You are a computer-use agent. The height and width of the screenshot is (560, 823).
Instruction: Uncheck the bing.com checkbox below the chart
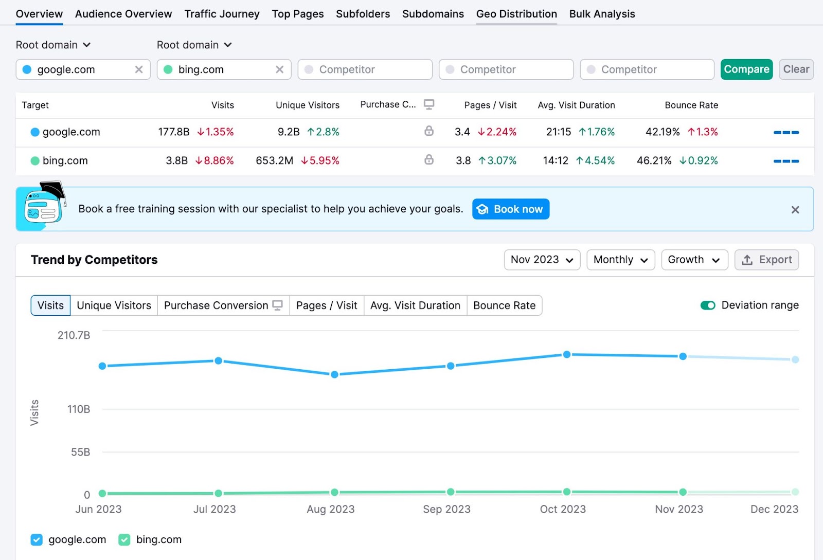(124, 539)
